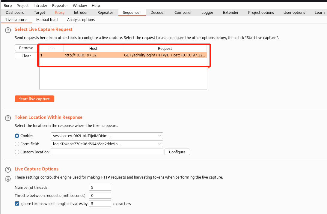Open the Manual load sub-tab

pyautogui.click(x=47, y=20)
